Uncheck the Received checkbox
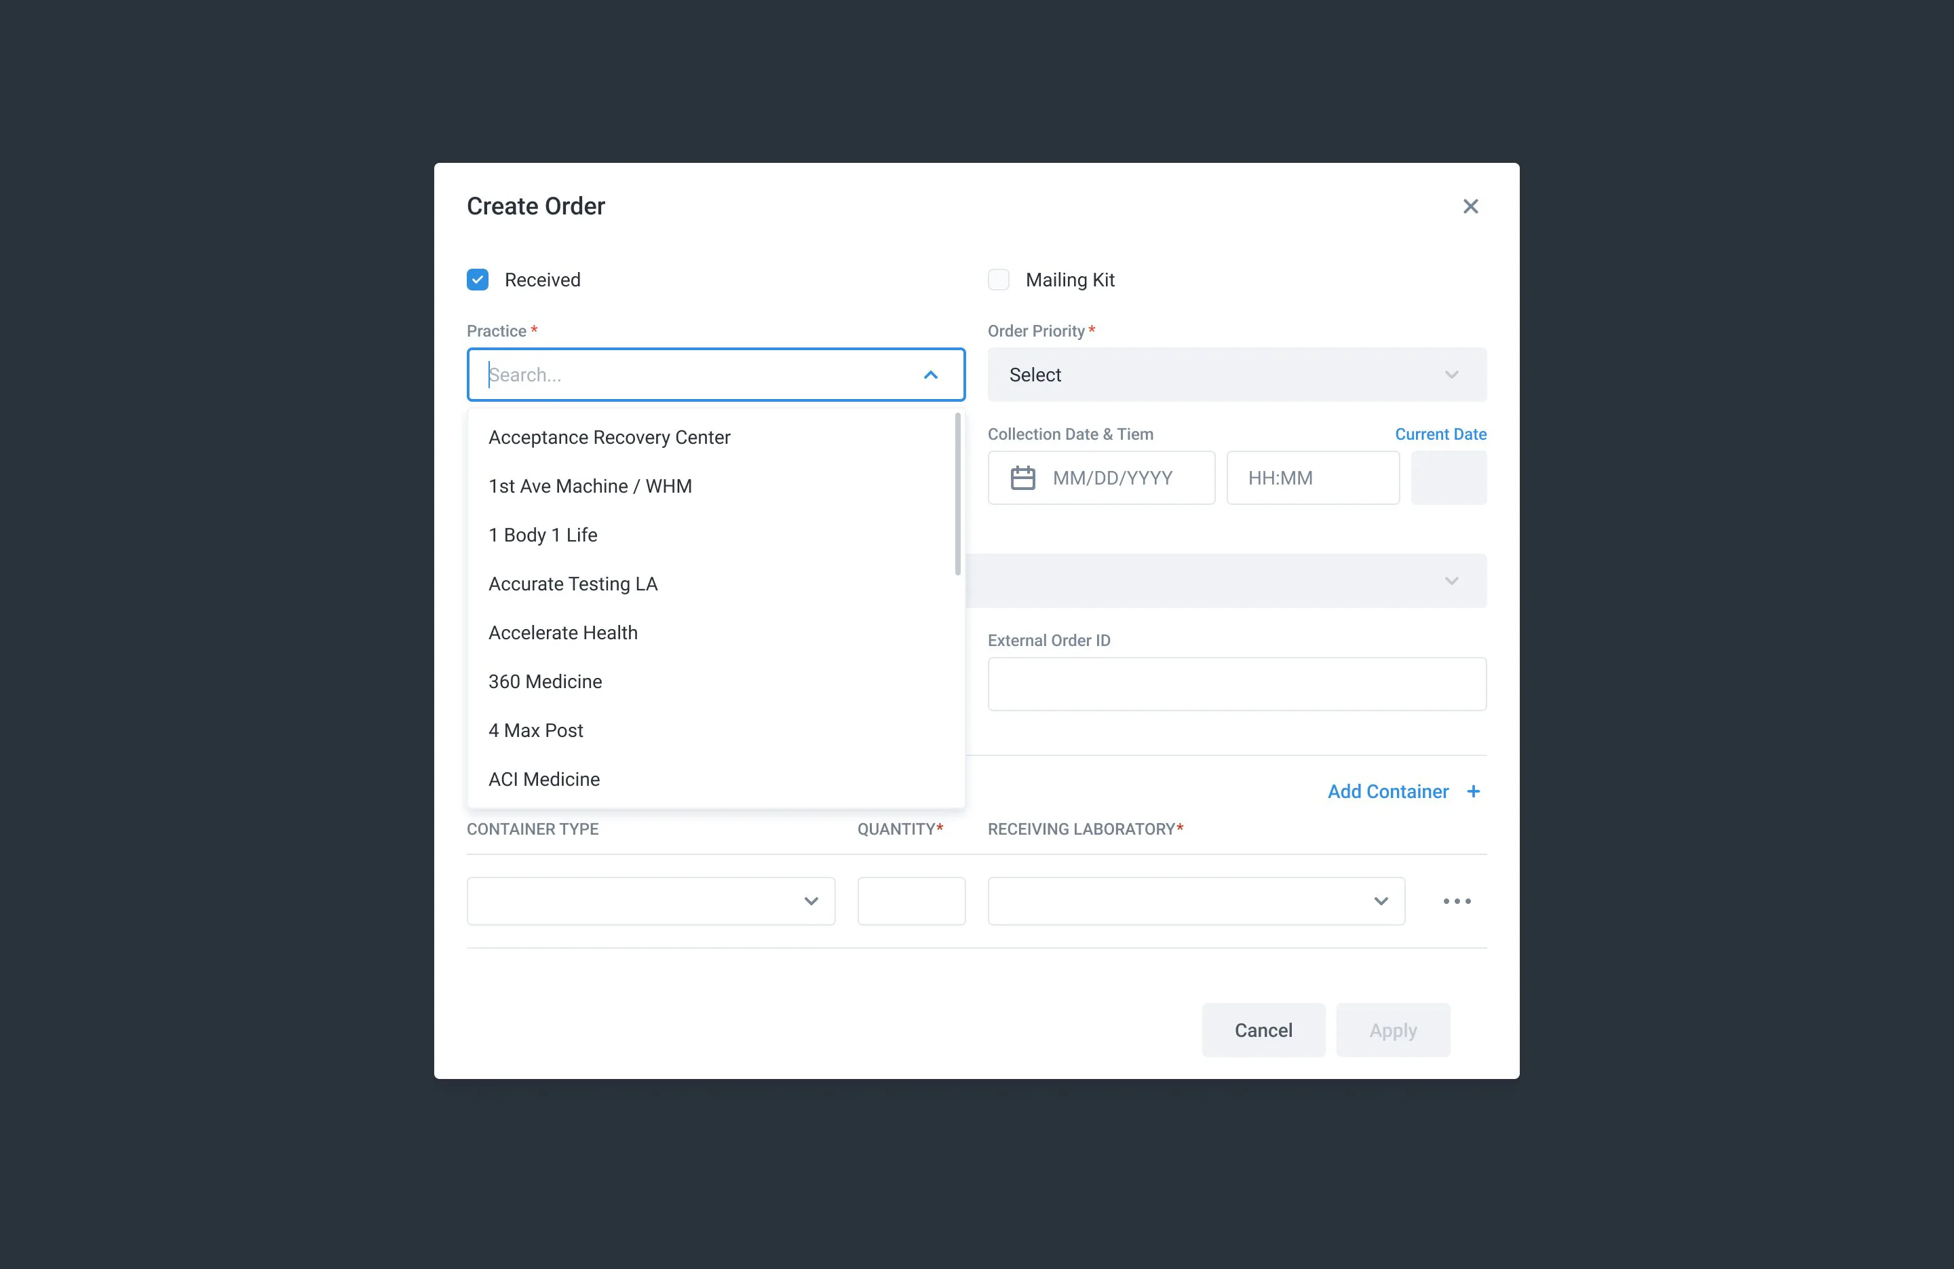The height and width of the screenshot is (1269, 1954). (x=478, y=280)
